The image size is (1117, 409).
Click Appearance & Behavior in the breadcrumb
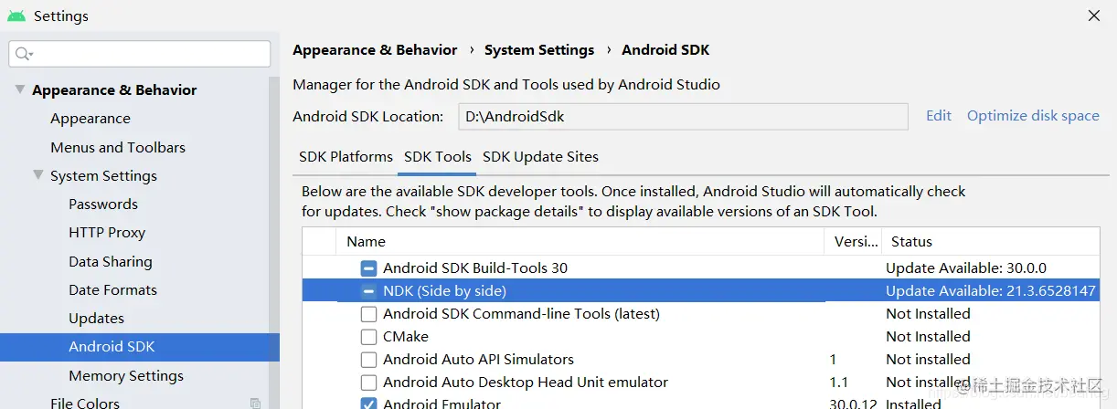(x=375, y=50)
